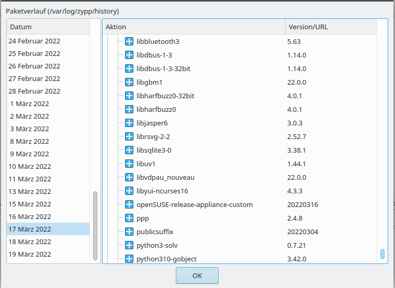
Task: Click the package list's vertical scrollbar handle
Action: click(382, 254)
